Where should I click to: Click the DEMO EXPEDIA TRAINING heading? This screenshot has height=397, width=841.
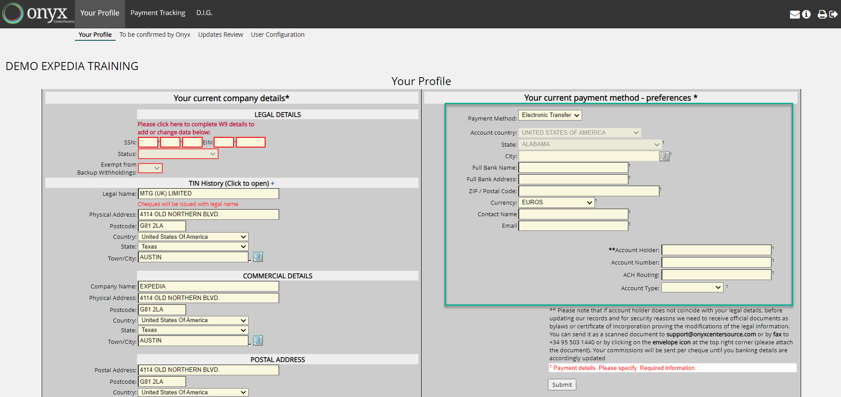click(72, 66)
